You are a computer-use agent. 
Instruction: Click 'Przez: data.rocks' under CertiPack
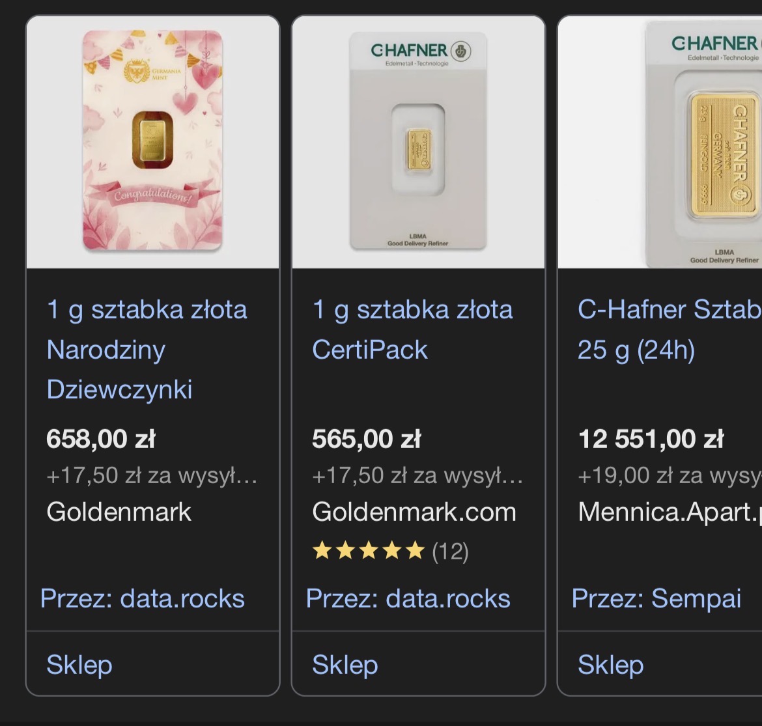pos(408,598)
